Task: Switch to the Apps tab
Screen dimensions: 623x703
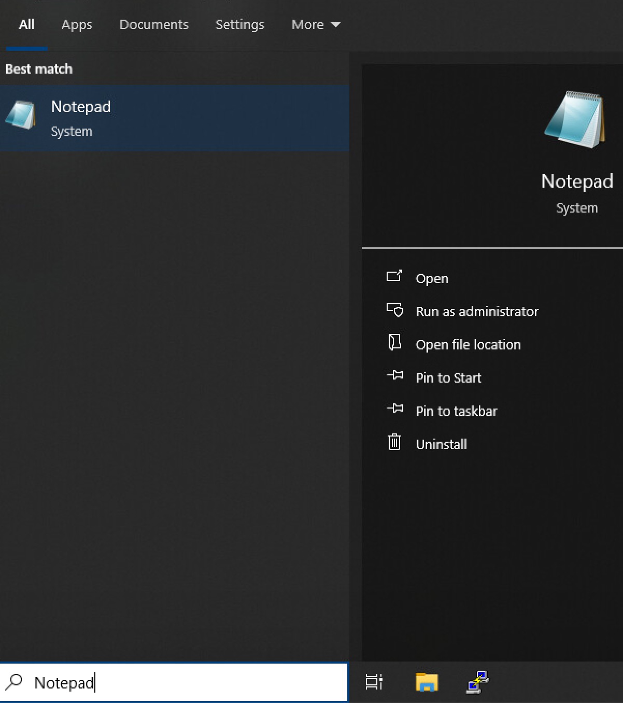Action: pos(77,24)
